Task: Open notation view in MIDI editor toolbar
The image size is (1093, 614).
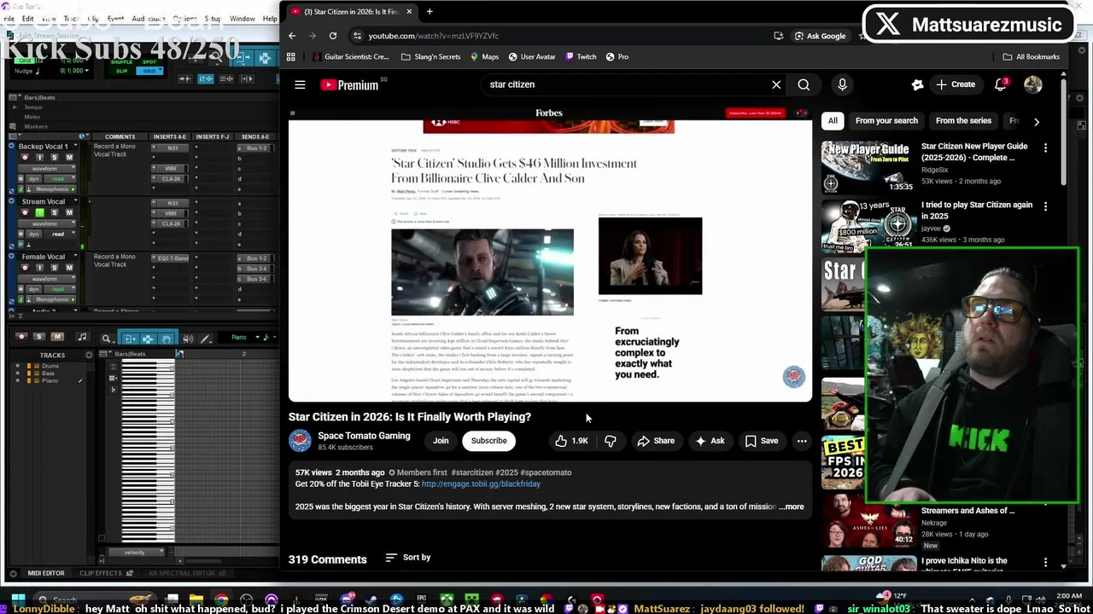Action: click(82, 337)
